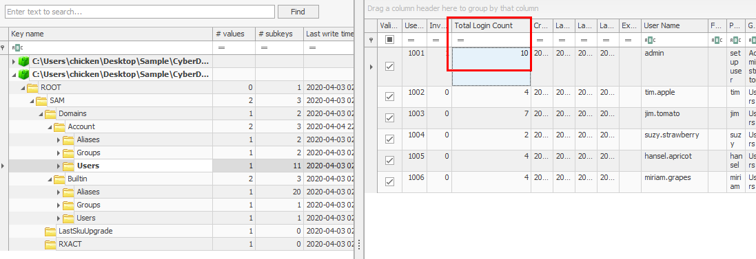Toggle the Valid checkbox for suzy.strawberry

(x=389, y=139)
